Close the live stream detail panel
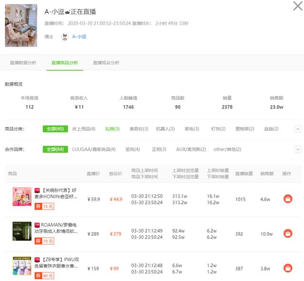This screenshot has width=304, height=281. click(298, 6)
